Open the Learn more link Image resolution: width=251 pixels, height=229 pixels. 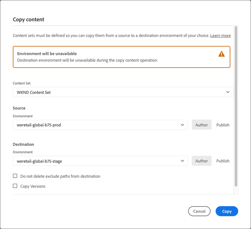point(220,35)
